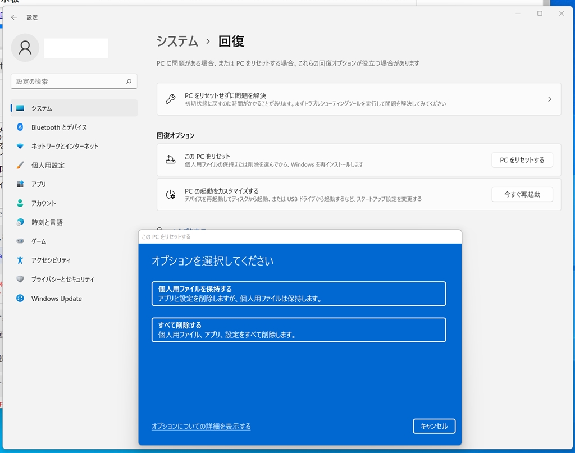Click the startup customize power-gear icon

pyautogui.click(x=171, y=194)
